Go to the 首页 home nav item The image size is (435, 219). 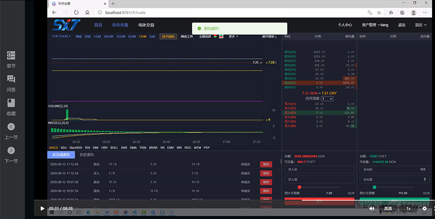98,25
